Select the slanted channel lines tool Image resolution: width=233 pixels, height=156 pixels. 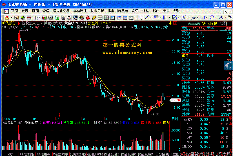tap(184, 18)
